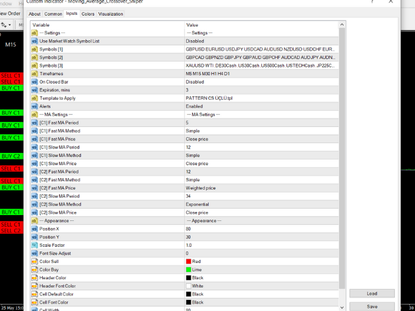Click the [C2] Slow MA Period value 34
Viewport: 415px width, 311px height.
(x=261, y=196)
